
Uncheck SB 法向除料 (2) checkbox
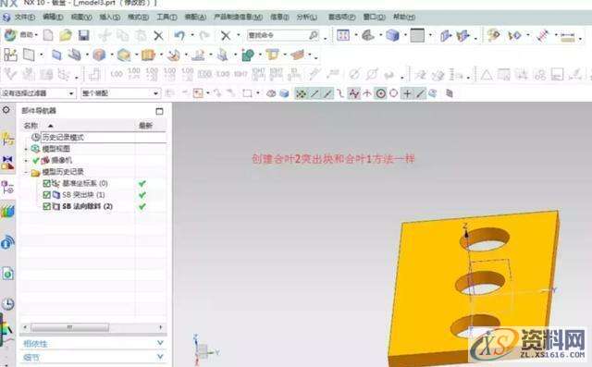pyautogui.click(x=46, y=207)
